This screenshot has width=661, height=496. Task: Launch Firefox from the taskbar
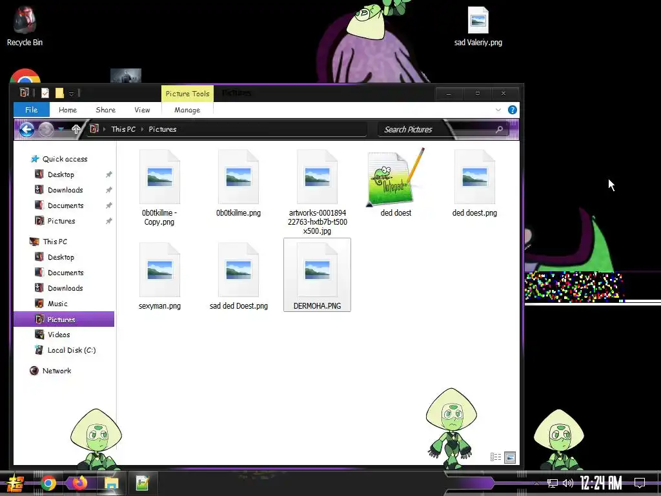79,483
